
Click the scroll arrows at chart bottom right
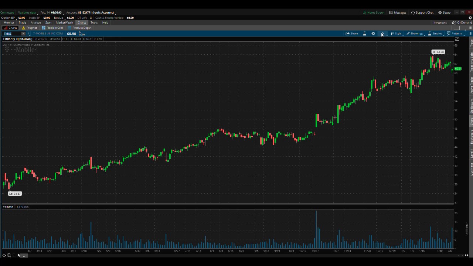467,255
